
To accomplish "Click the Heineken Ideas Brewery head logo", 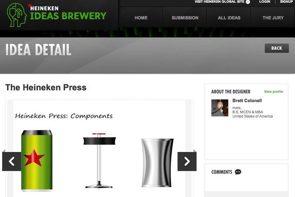I will [x=17, y=15].
